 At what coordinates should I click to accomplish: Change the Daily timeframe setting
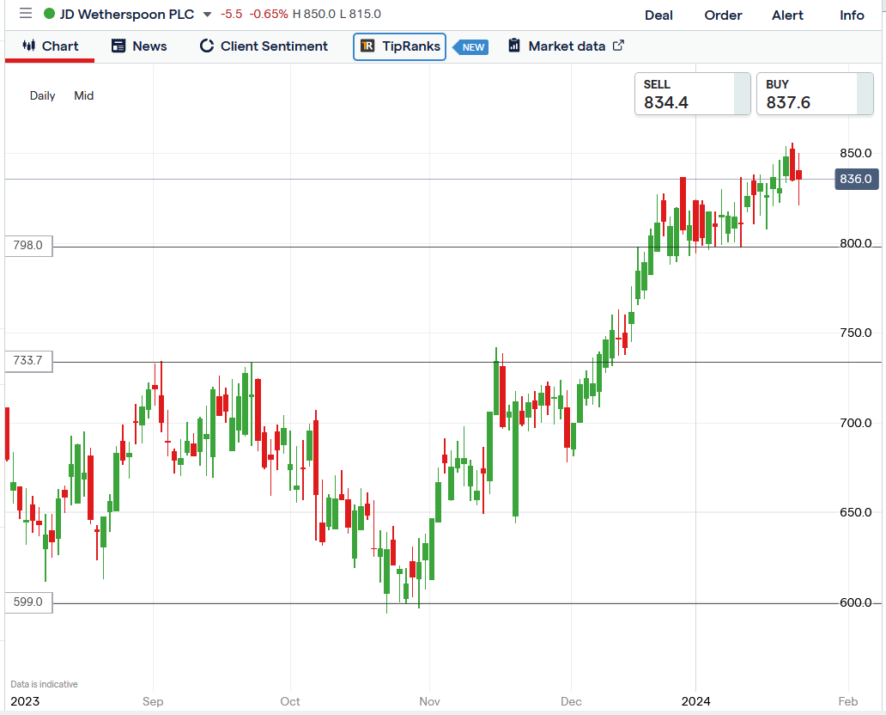tap(42, 95)
